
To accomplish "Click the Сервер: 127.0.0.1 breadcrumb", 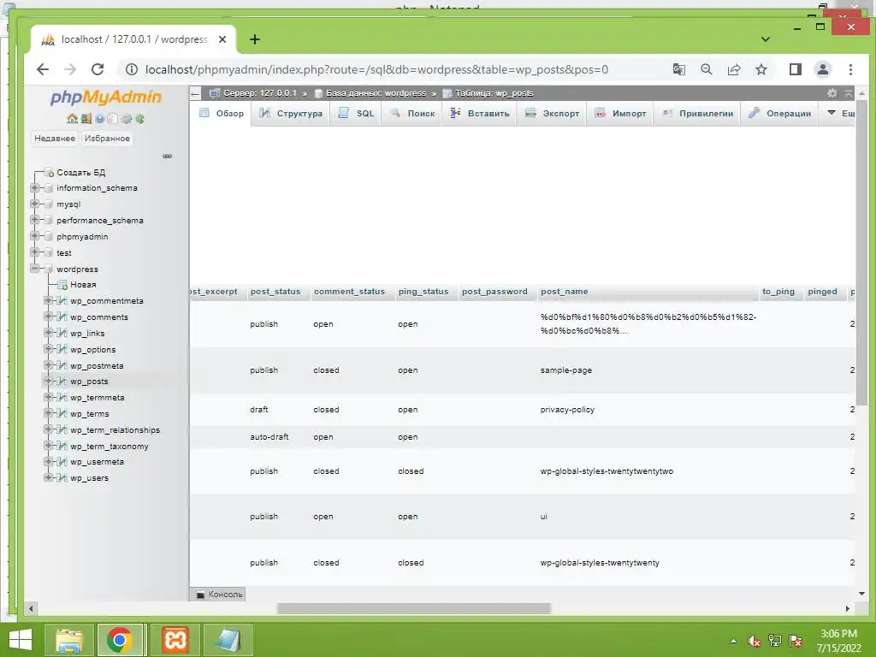I will (x=259, y=93).
